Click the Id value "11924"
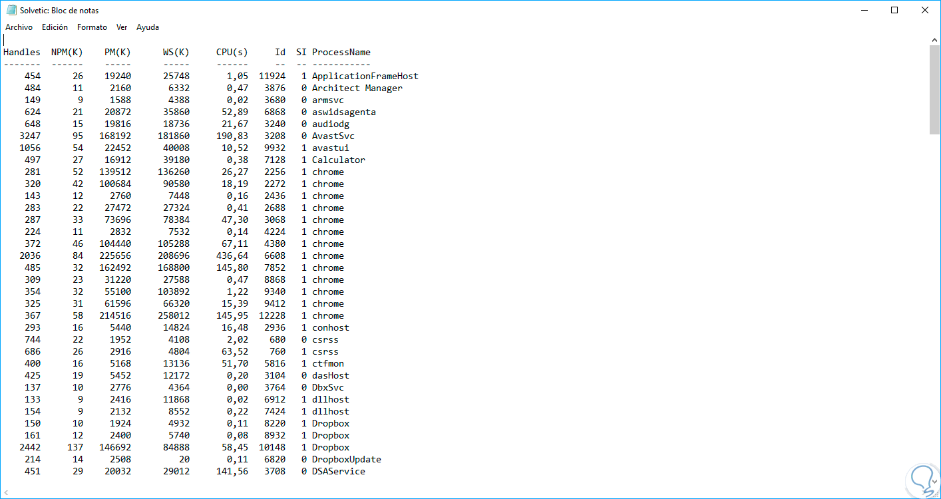 point(272,76)
